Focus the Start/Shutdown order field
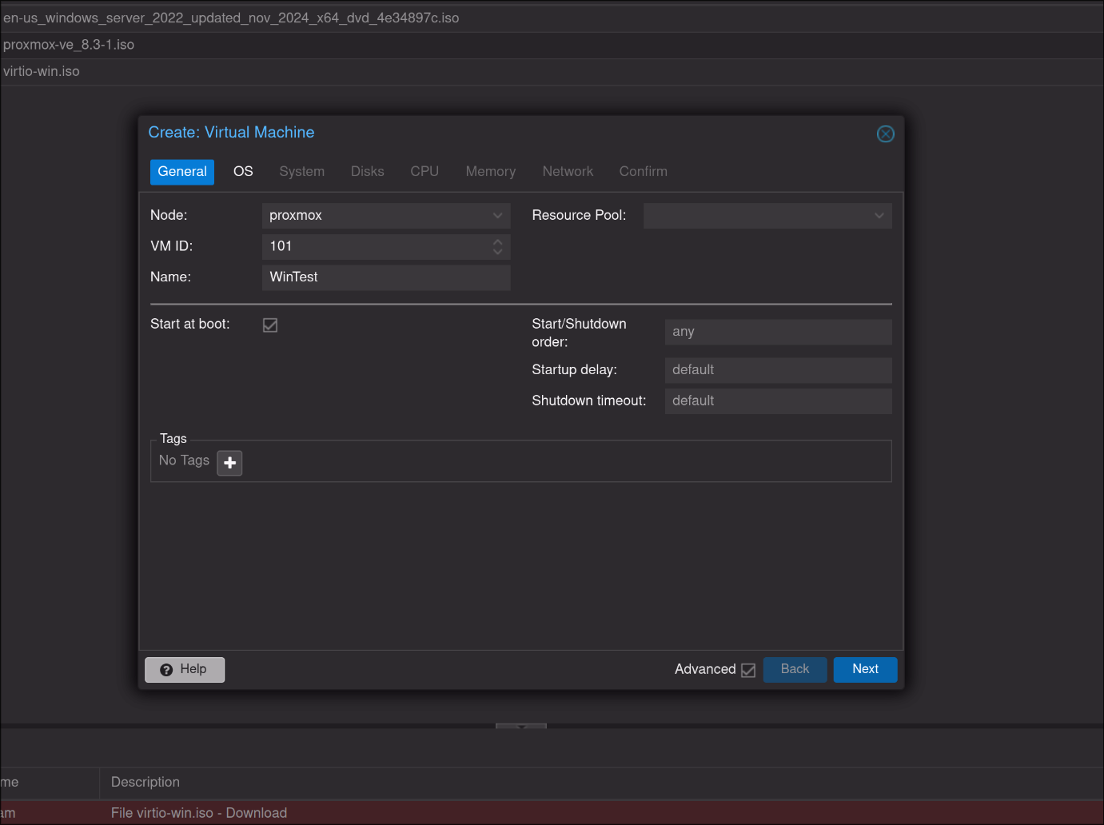The width and height of the screenshot is (1104, 825). pos(777,333)
